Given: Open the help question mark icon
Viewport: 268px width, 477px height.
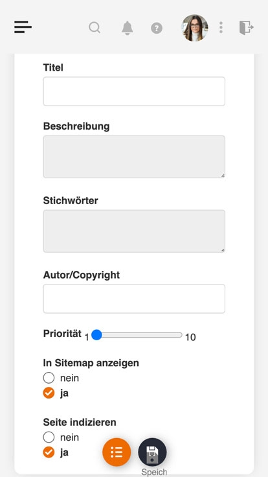Looking at the screenshot, I should click(x=157, y=29).
